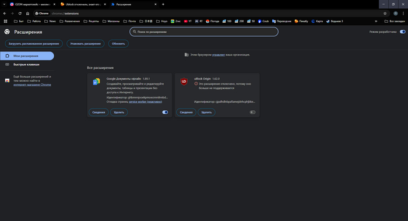408x221 pixels.
Task: Click the Обновить button
Action: coord(118,44)
